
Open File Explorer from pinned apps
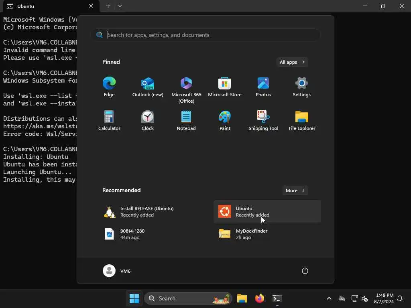click(x=302, y=120)
